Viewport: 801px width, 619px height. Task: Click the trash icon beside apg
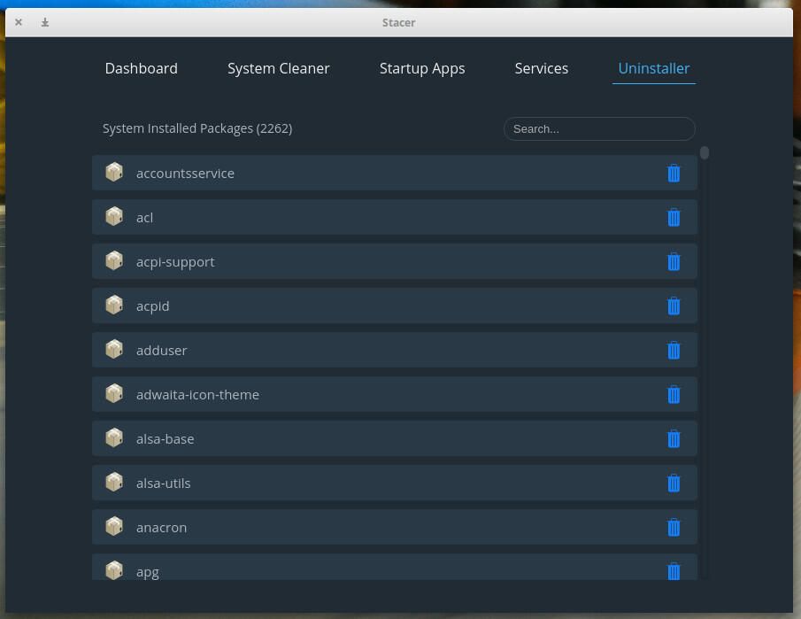674,571
